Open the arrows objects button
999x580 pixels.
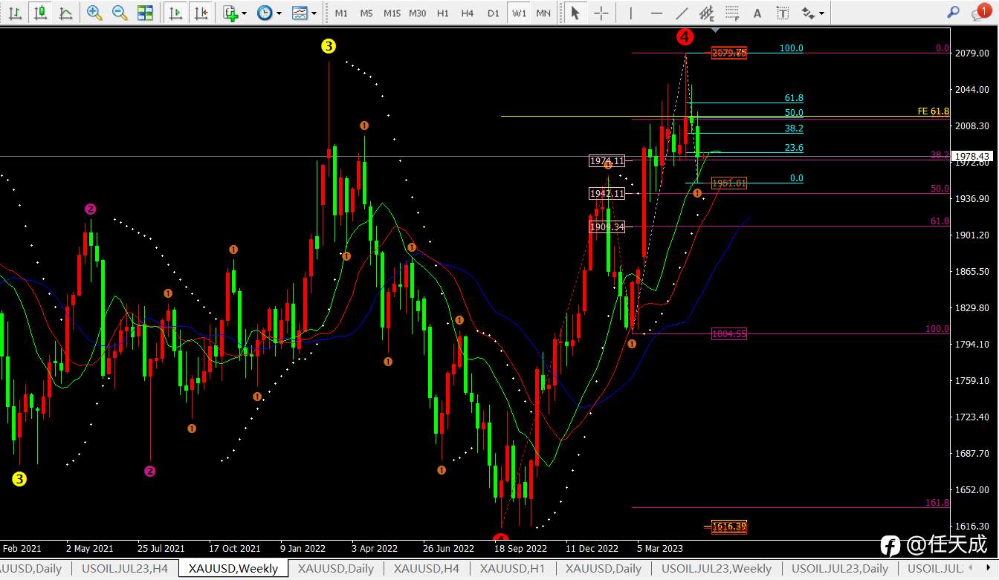tap(808, 13)
